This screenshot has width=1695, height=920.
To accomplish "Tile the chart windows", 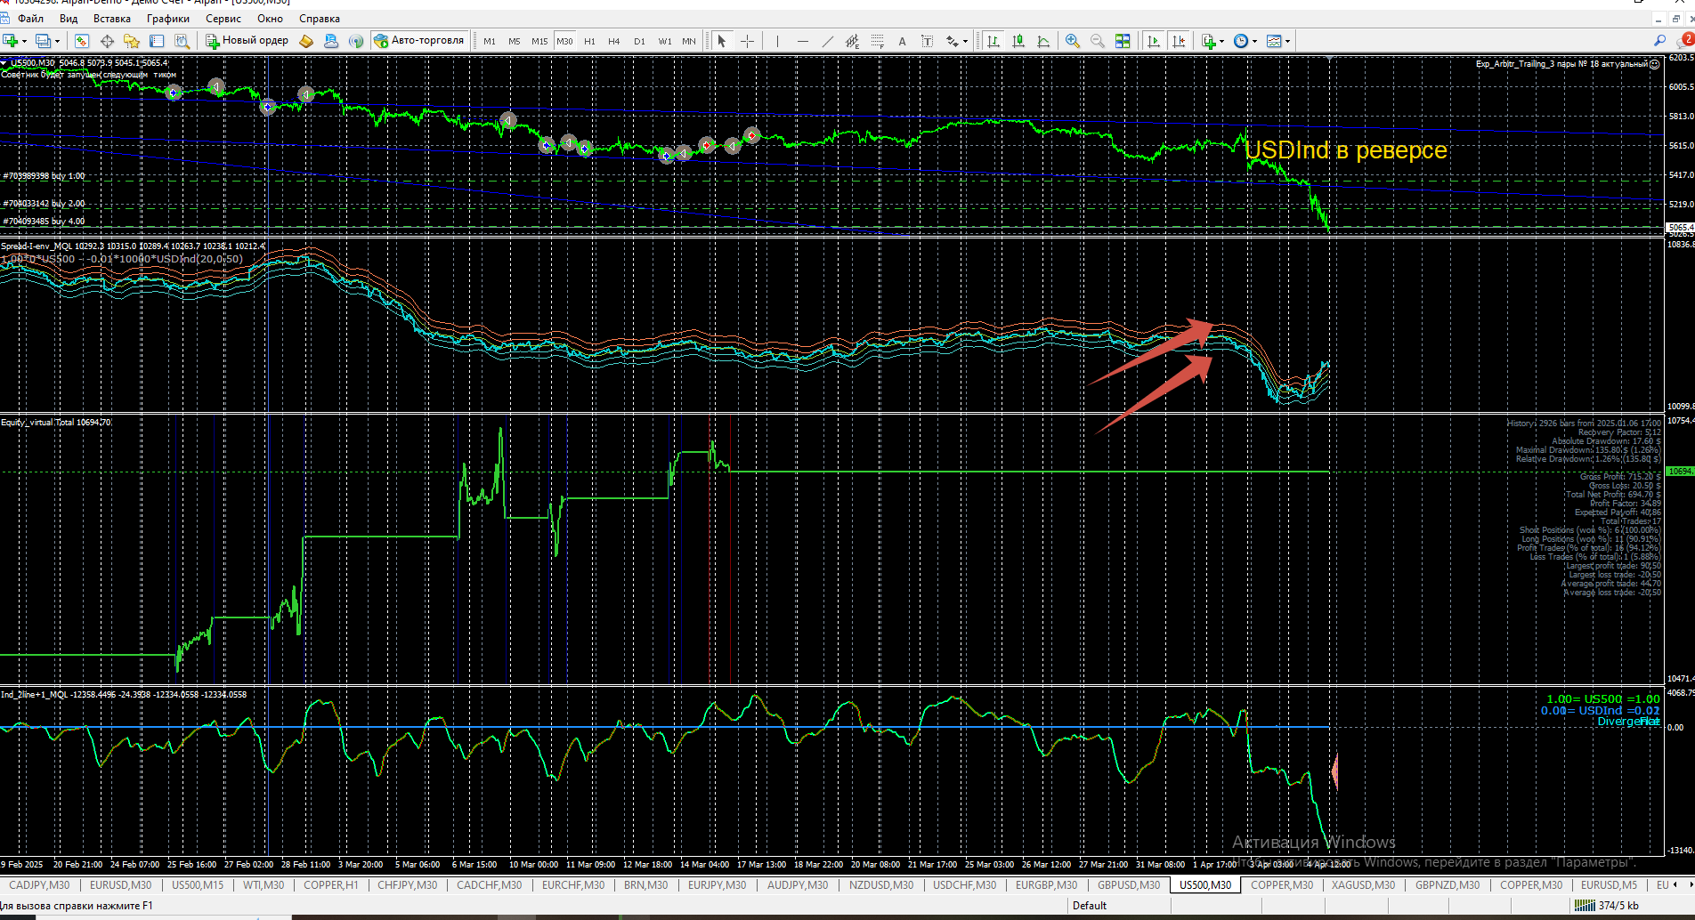I will tap(1123, 41).
